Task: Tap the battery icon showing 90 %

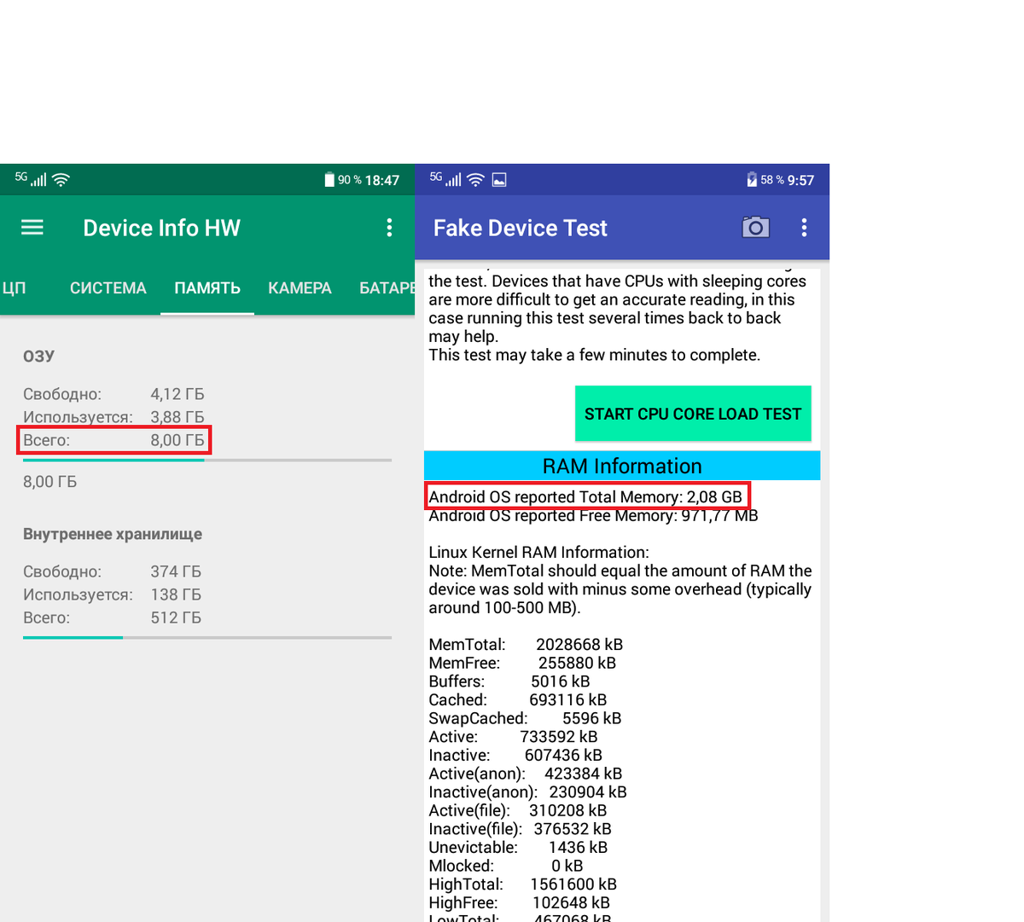Action: tap(329, 180)
